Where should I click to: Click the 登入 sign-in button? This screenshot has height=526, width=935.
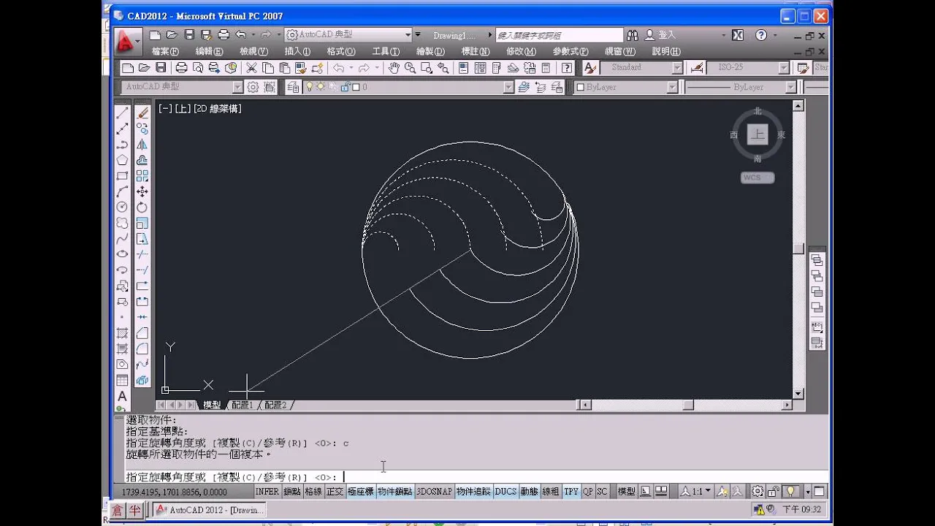tap(661, 35)
